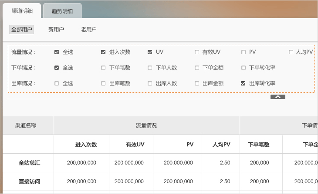Click the 进入次数 column header
This screenshot has width=318, height=194.
tap(86, 145)
